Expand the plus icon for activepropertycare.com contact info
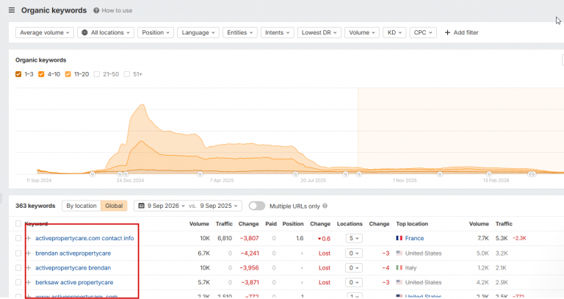The image size is (564, 299). click(29, 238)
